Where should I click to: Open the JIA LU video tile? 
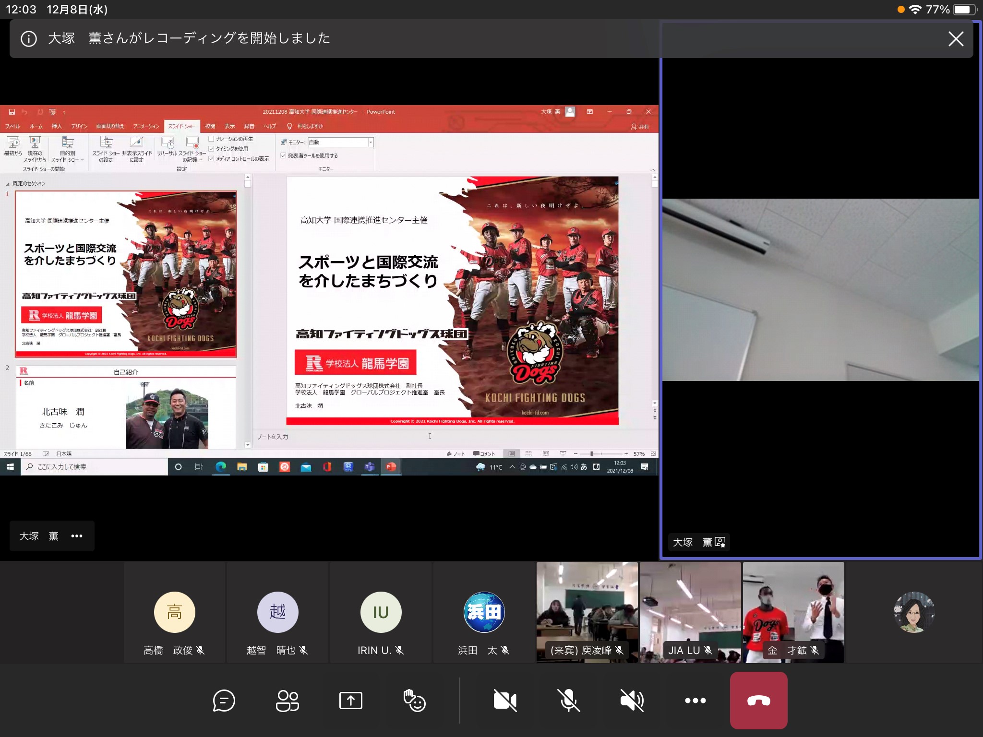(690, 613)
